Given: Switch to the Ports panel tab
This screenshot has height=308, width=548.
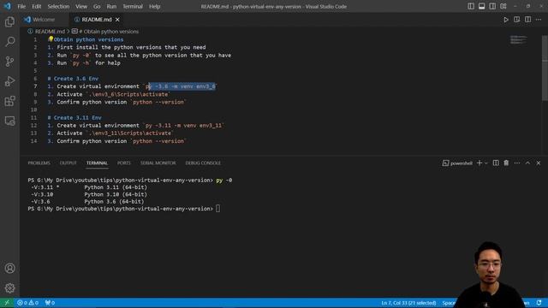Looking at the screenshot, I should click(x=123, y=163).
